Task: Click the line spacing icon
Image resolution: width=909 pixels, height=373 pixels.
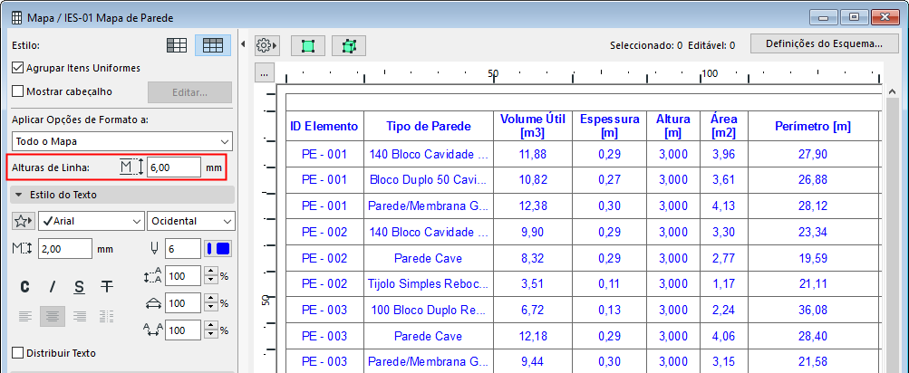Action: click(x=152, y=276)
